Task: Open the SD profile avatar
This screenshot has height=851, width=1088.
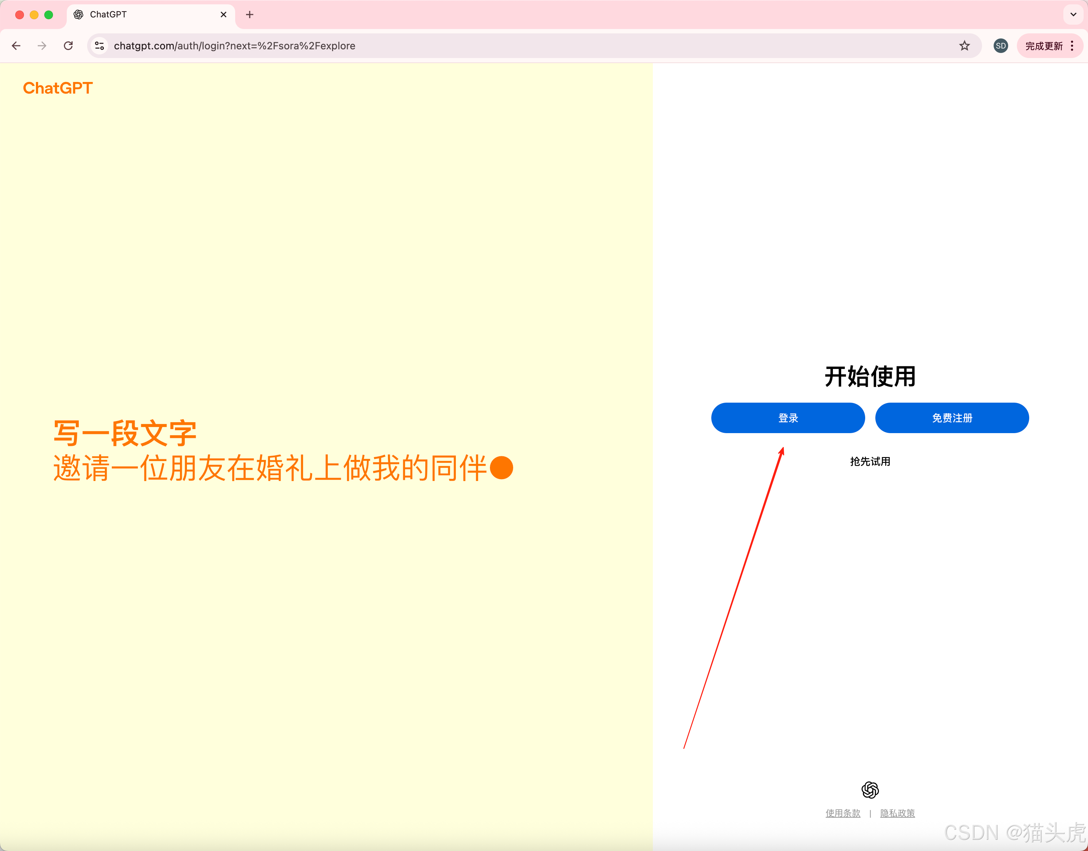Action: click(1000, 46)
